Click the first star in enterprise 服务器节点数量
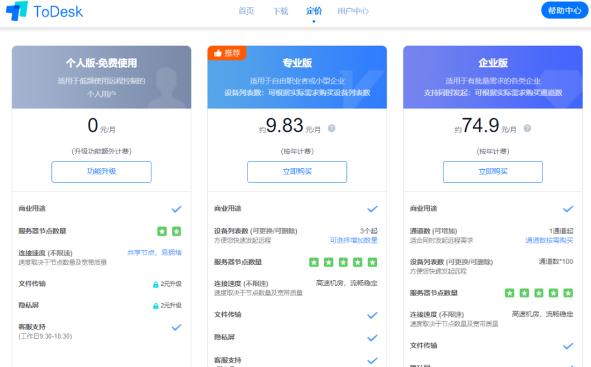This screenshot has width=591, height=367. coord(509,293)
